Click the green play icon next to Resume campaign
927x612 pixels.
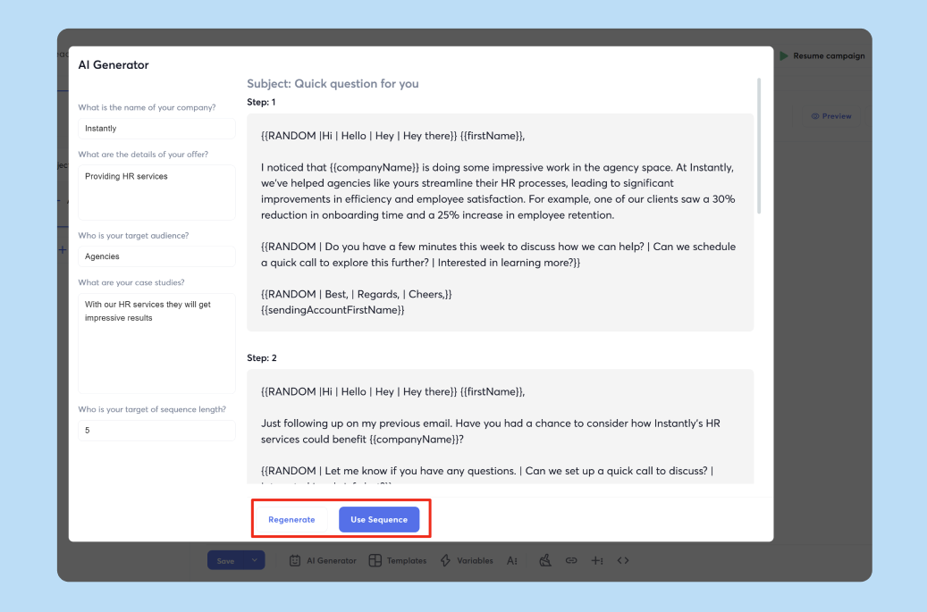point(784,55)
